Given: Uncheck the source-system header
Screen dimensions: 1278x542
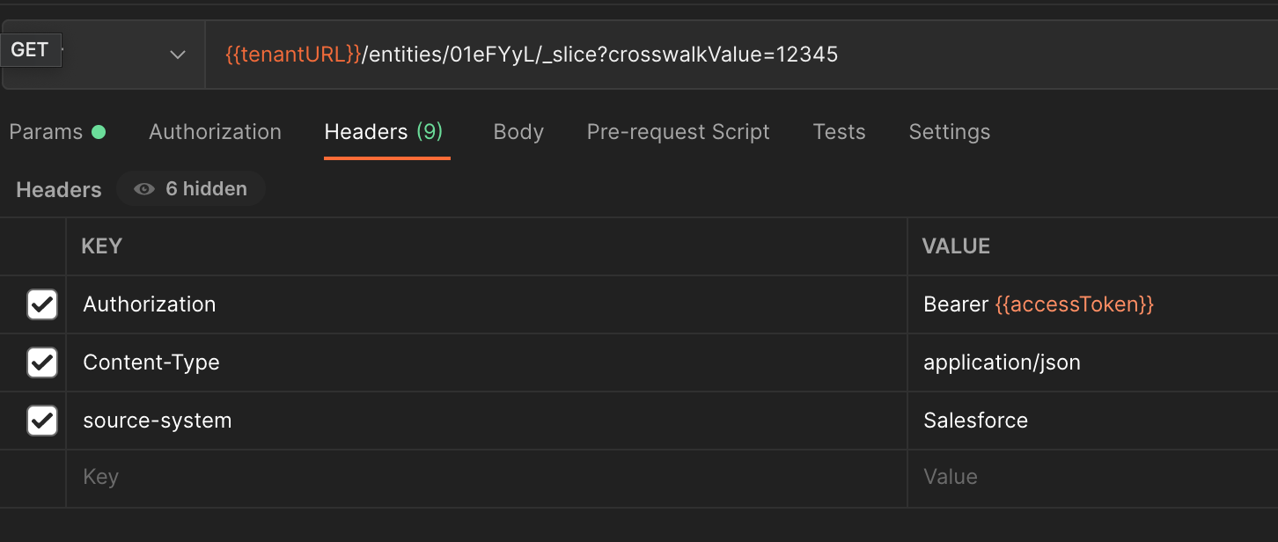Looking at the screenshot, I should [42, 421].
